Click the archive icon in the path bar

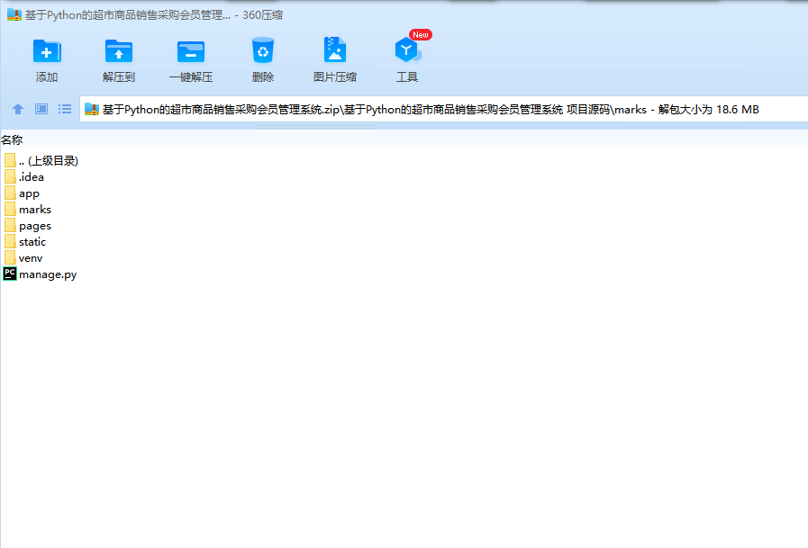point(92,109)
